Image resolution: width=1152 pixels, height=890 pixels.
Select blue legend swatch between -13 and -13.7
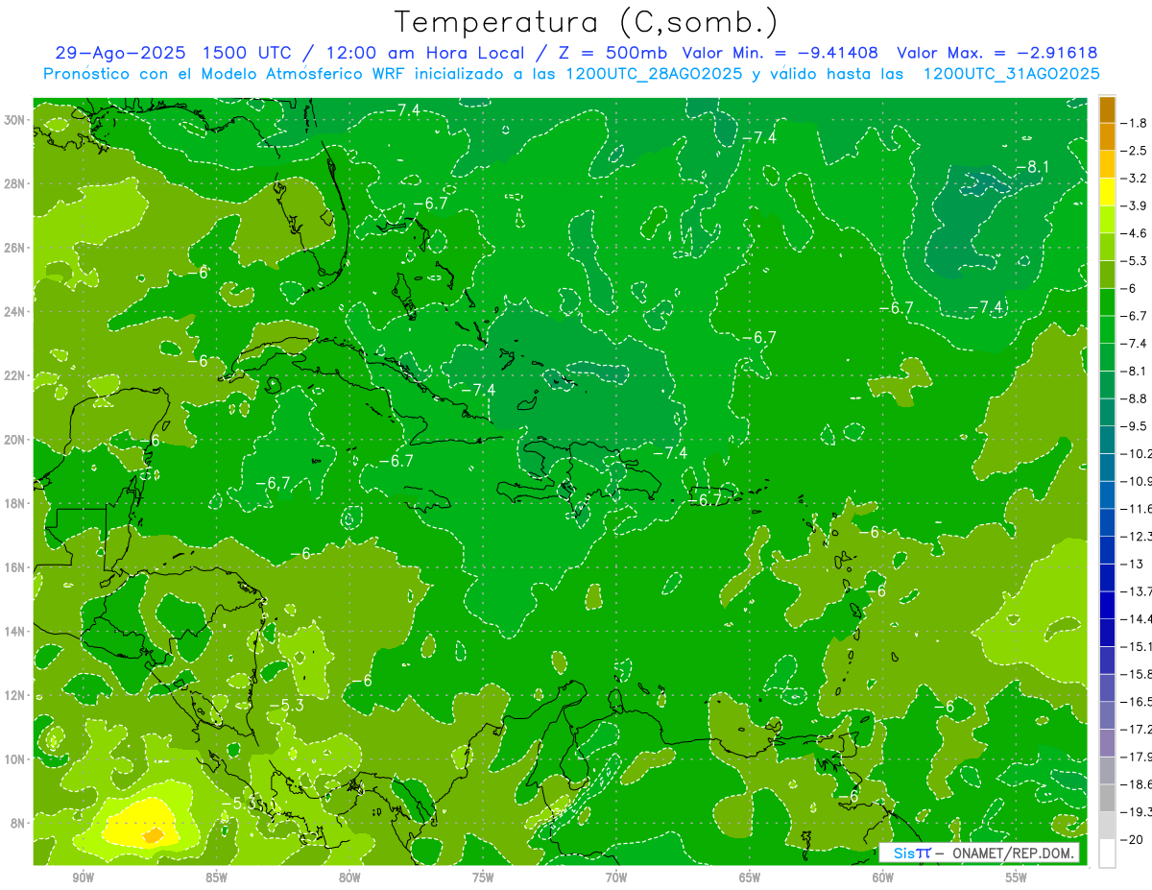(1107, 576)
